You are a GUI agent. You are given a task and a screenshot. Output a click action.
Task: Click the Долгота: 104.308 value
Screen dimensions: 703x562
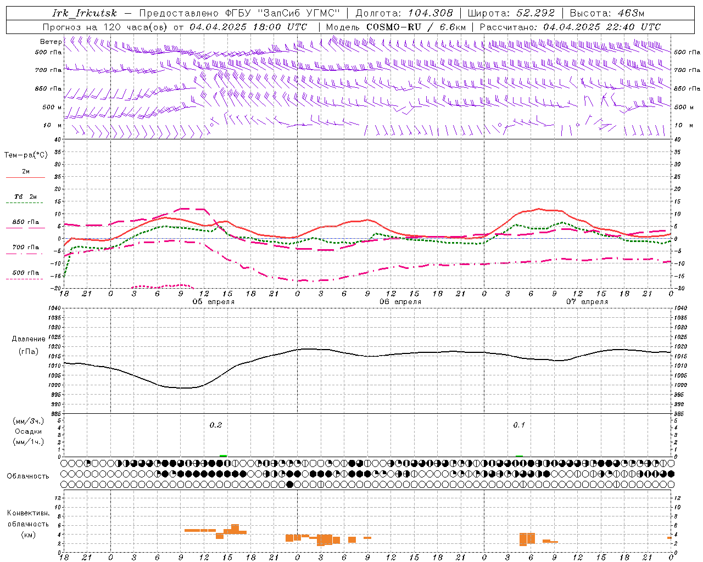tap(404, 13)
